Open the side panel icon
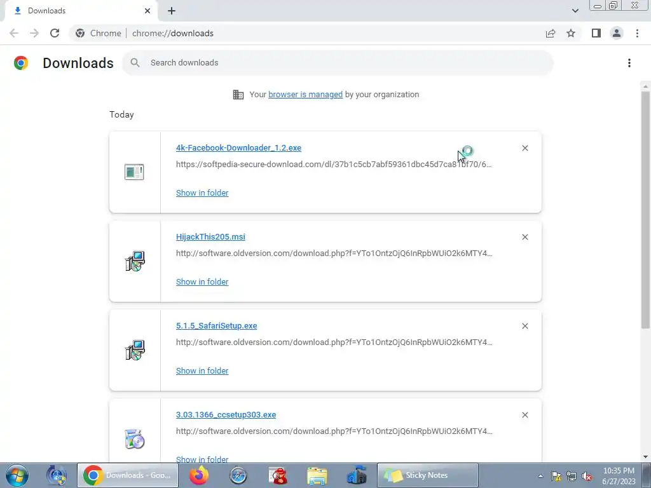The image size is (651, 488). point(596,33)
